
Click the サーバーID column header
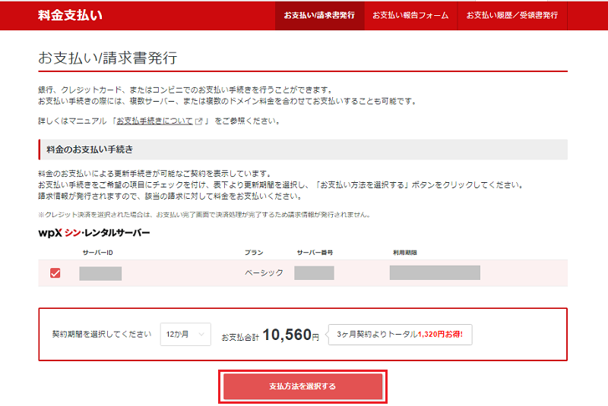pyautogui.click(x=98, y=253)
